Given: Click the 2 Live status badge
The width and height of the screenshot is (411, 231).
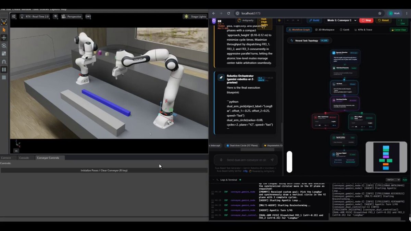Looking at the screenshot, I should [402, 22].
